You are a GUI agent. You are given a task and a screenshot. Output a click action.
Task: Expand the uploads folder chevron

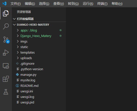pyautogui.click(x=18, y=58)
